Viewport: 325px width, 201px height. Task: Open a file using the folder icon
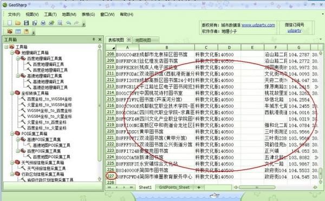coord(18,23)
